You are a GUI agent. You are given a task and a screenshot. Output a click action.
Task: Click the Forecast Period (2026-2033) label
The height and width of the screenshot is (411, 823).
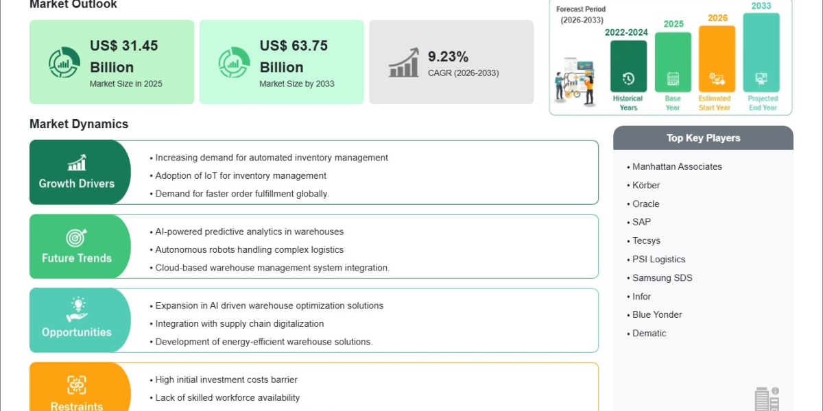tap(580, 14)
